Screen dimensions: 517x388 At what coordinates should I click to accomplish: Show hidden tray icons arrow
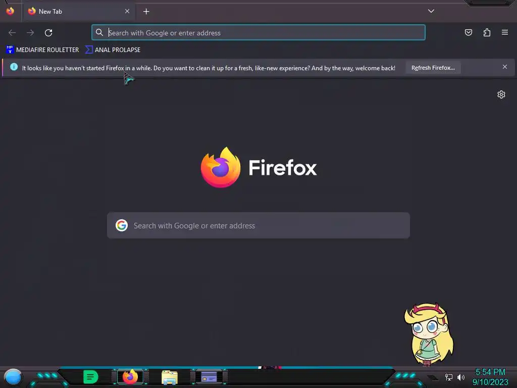pos(433,377)
